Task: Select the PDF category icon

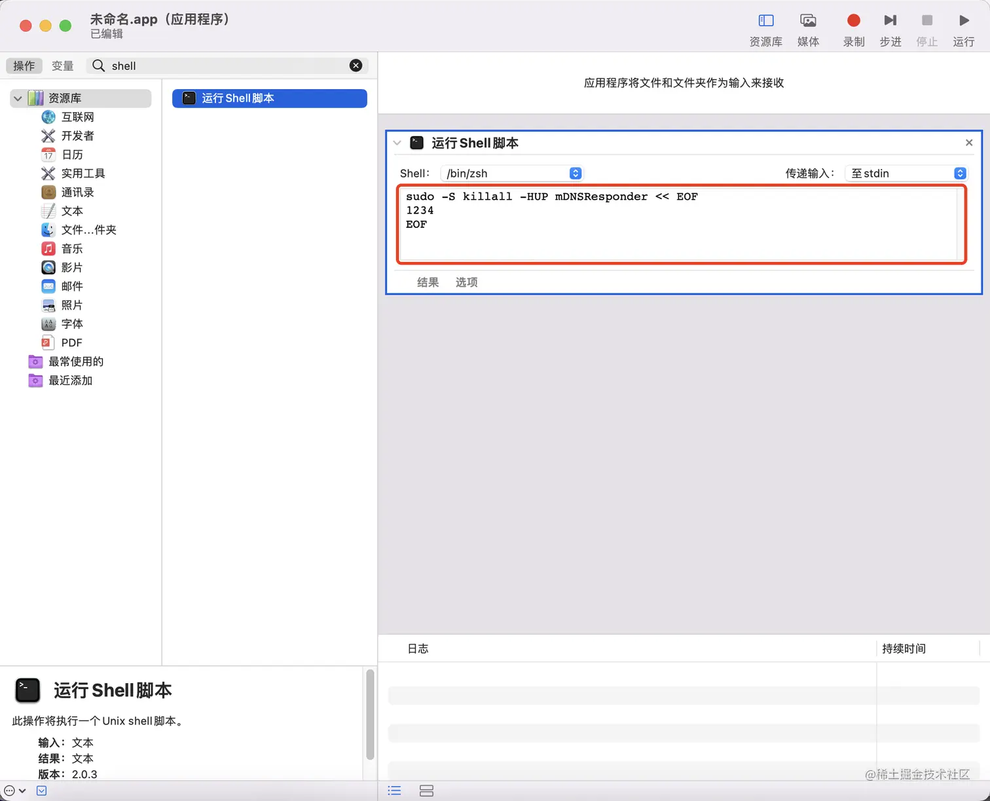Action: (46, 343)
